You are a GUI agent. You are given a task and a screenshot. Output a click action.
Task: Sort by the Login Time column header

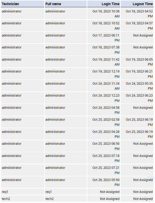tap(110, 4)
